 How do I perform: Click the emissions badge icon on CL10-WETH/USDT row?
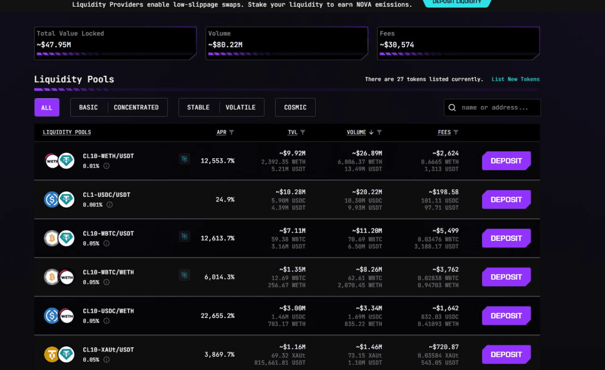click(184, 159)
